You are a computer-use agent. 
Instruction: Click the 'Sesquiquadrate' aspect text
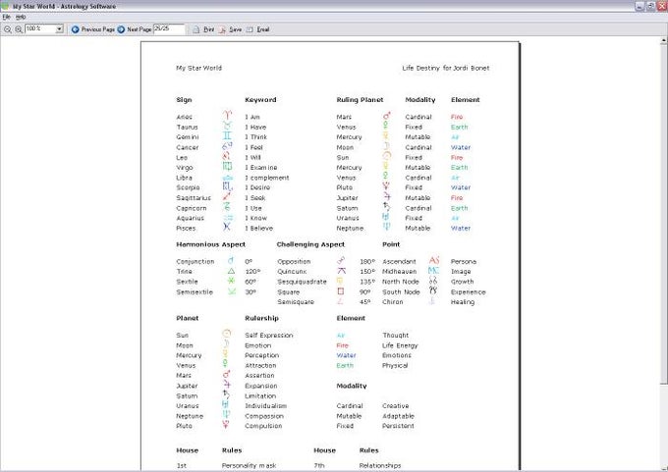click(302, 282)
